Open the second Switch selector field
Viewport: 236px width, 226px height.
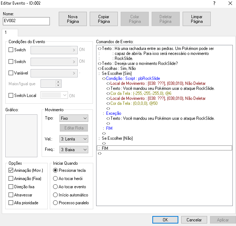(54, 62)
